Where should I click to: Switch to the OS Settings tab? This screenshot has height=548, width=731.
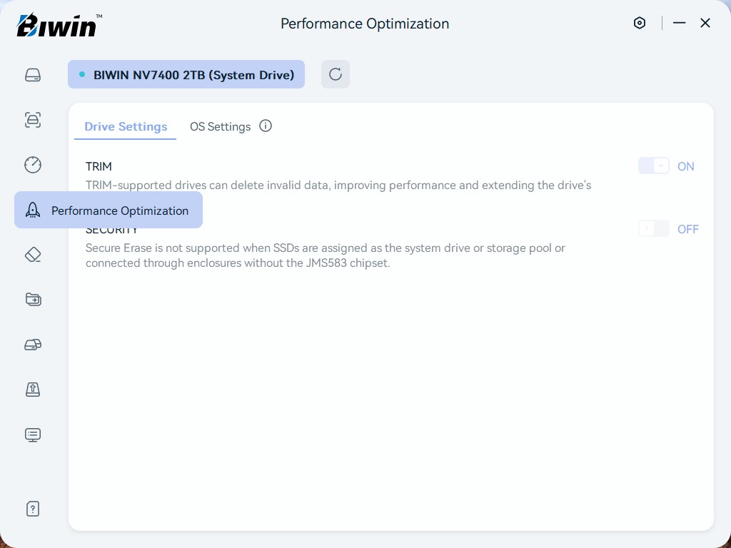click(220, 127)
